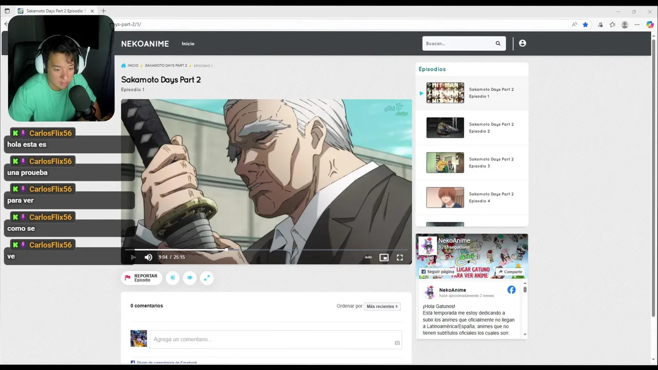Click SAKAMOTO DAYS PART 2 breadcrumb link
The width and height of the screenshot is (658, 370).
tap(166, 65)
